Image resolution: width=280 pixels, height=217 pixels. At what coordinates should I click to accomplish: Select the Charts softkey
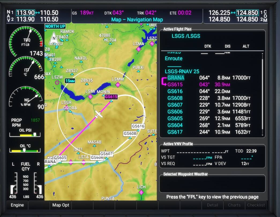pyautogui.click(x=234, y=205)
